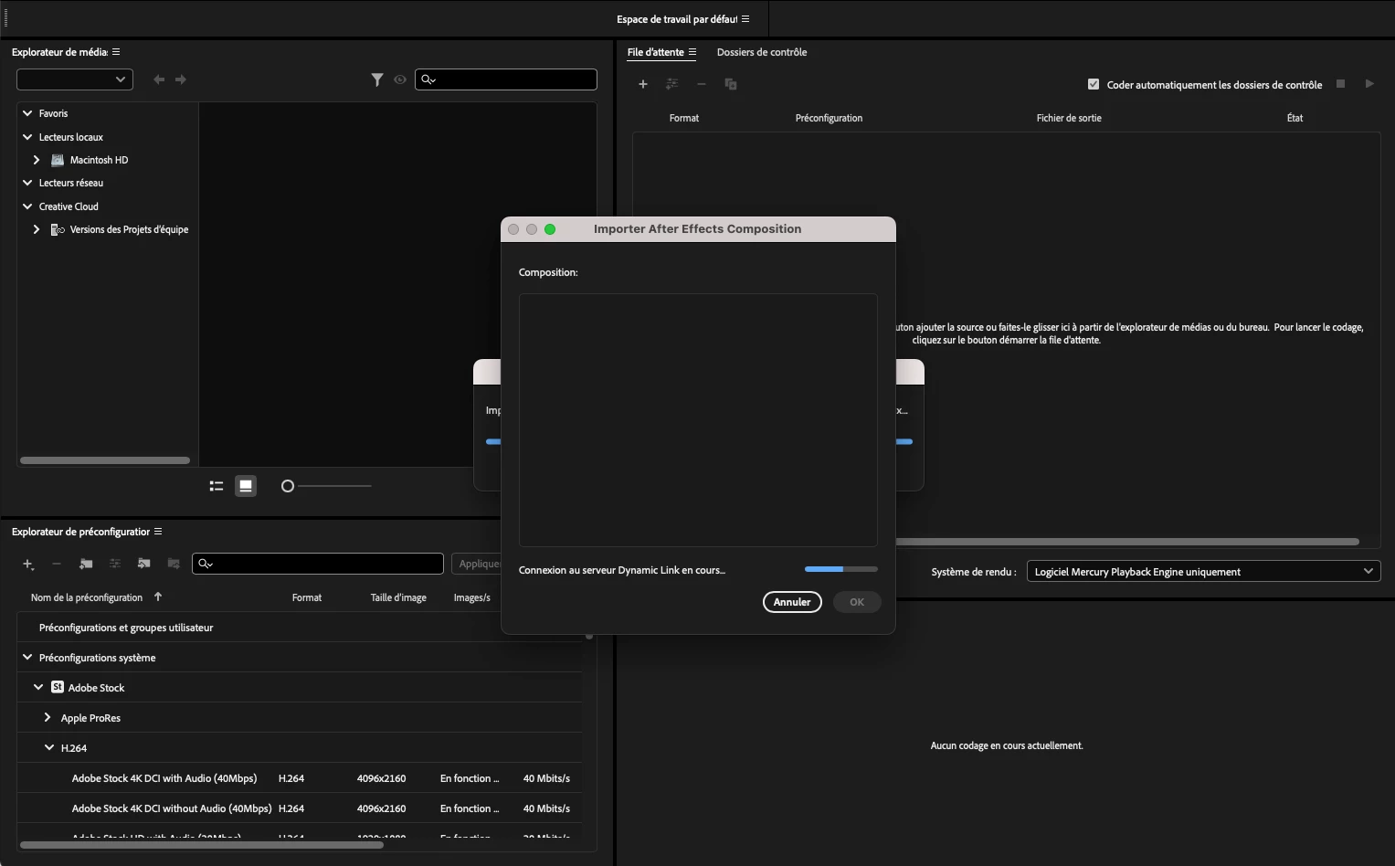Expand the Macintosh HD drive
Screen dimensions: 1395x866
(37, 160)
